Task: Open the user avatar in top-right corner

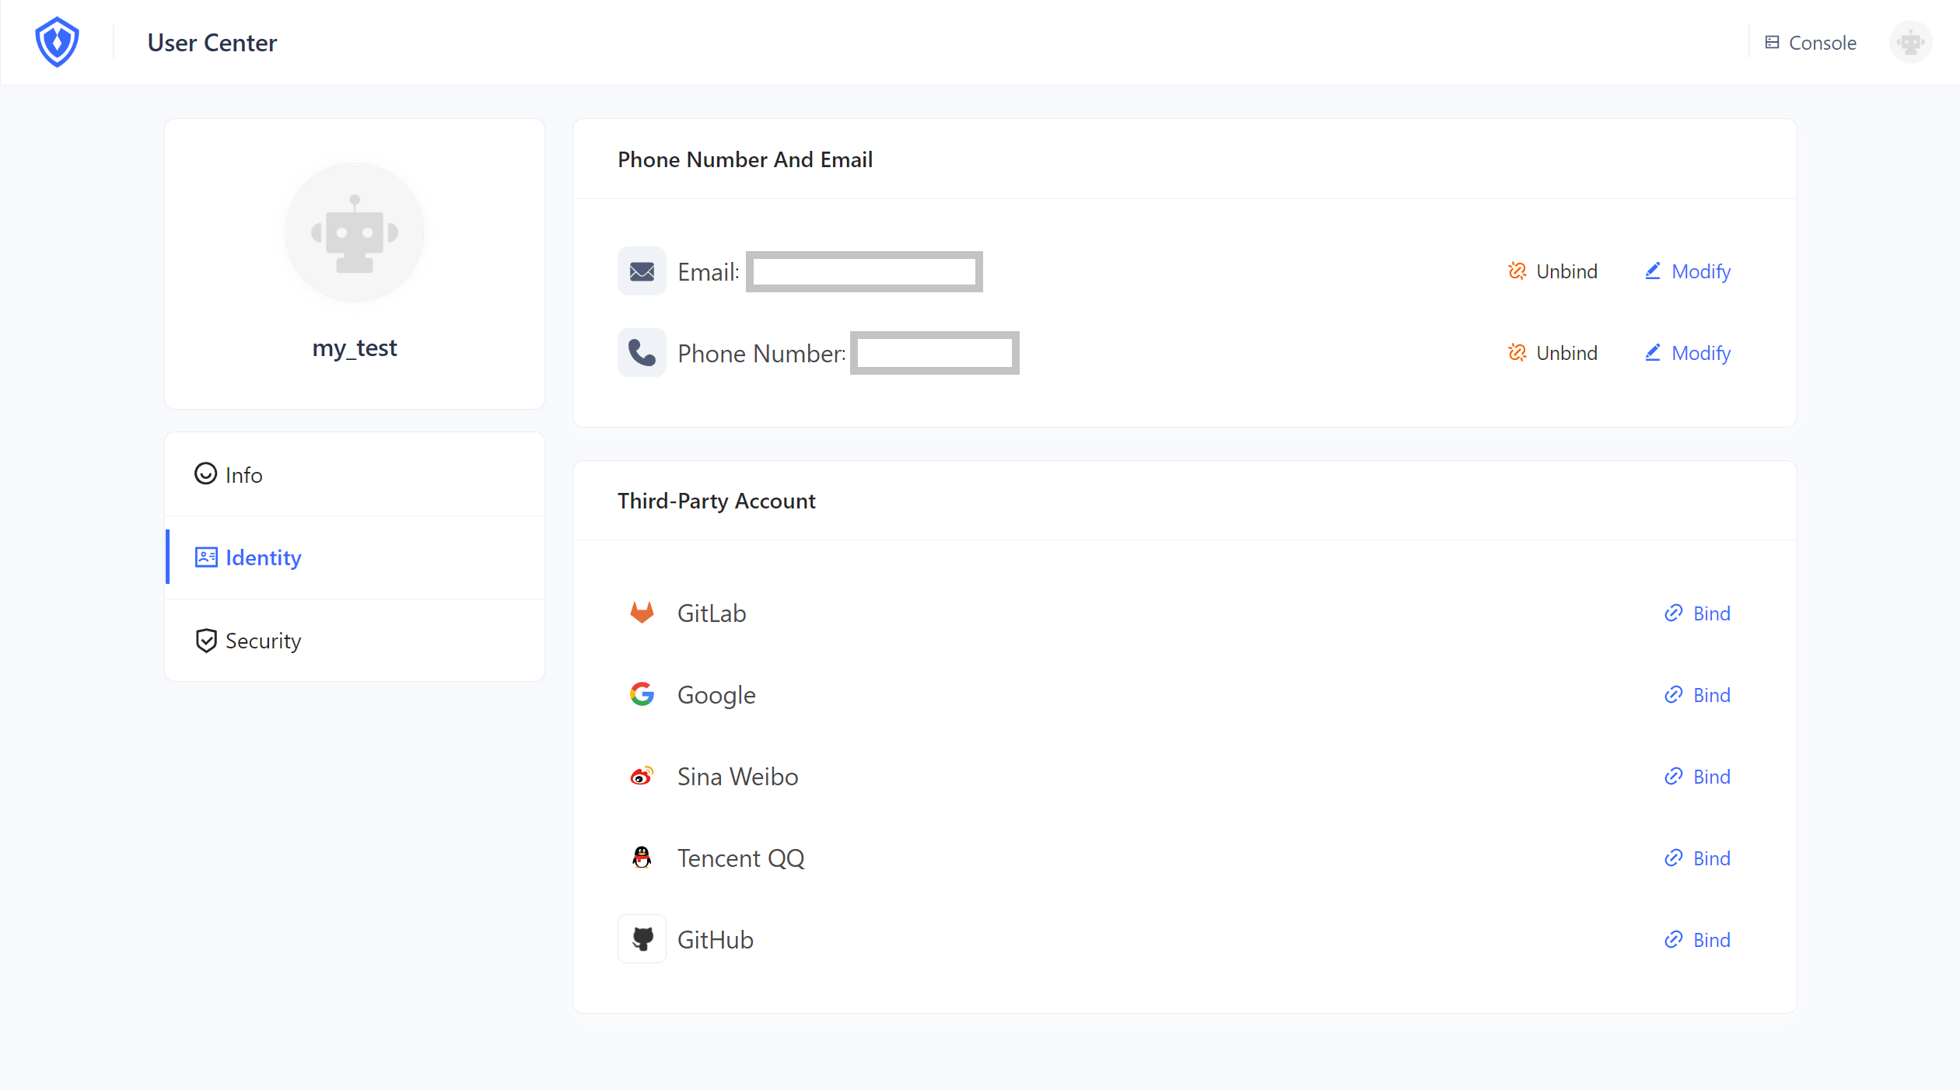Action: point(1910,42)
